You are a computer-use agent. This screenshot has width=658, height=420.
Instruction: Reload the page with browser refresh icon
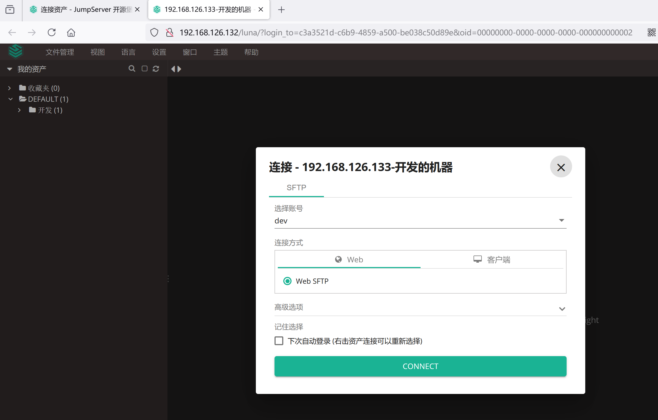pyautogui.click(x=52, y=33)
